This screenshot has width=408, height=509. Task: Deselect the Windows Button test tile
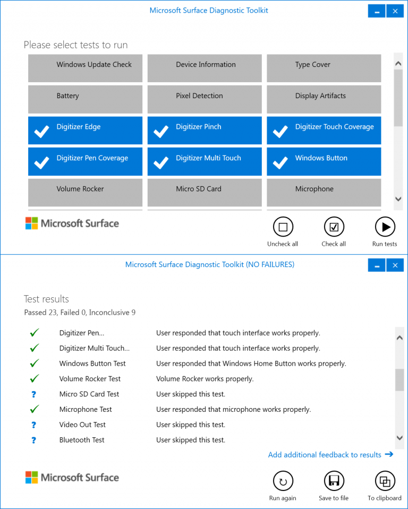[324, 161]
